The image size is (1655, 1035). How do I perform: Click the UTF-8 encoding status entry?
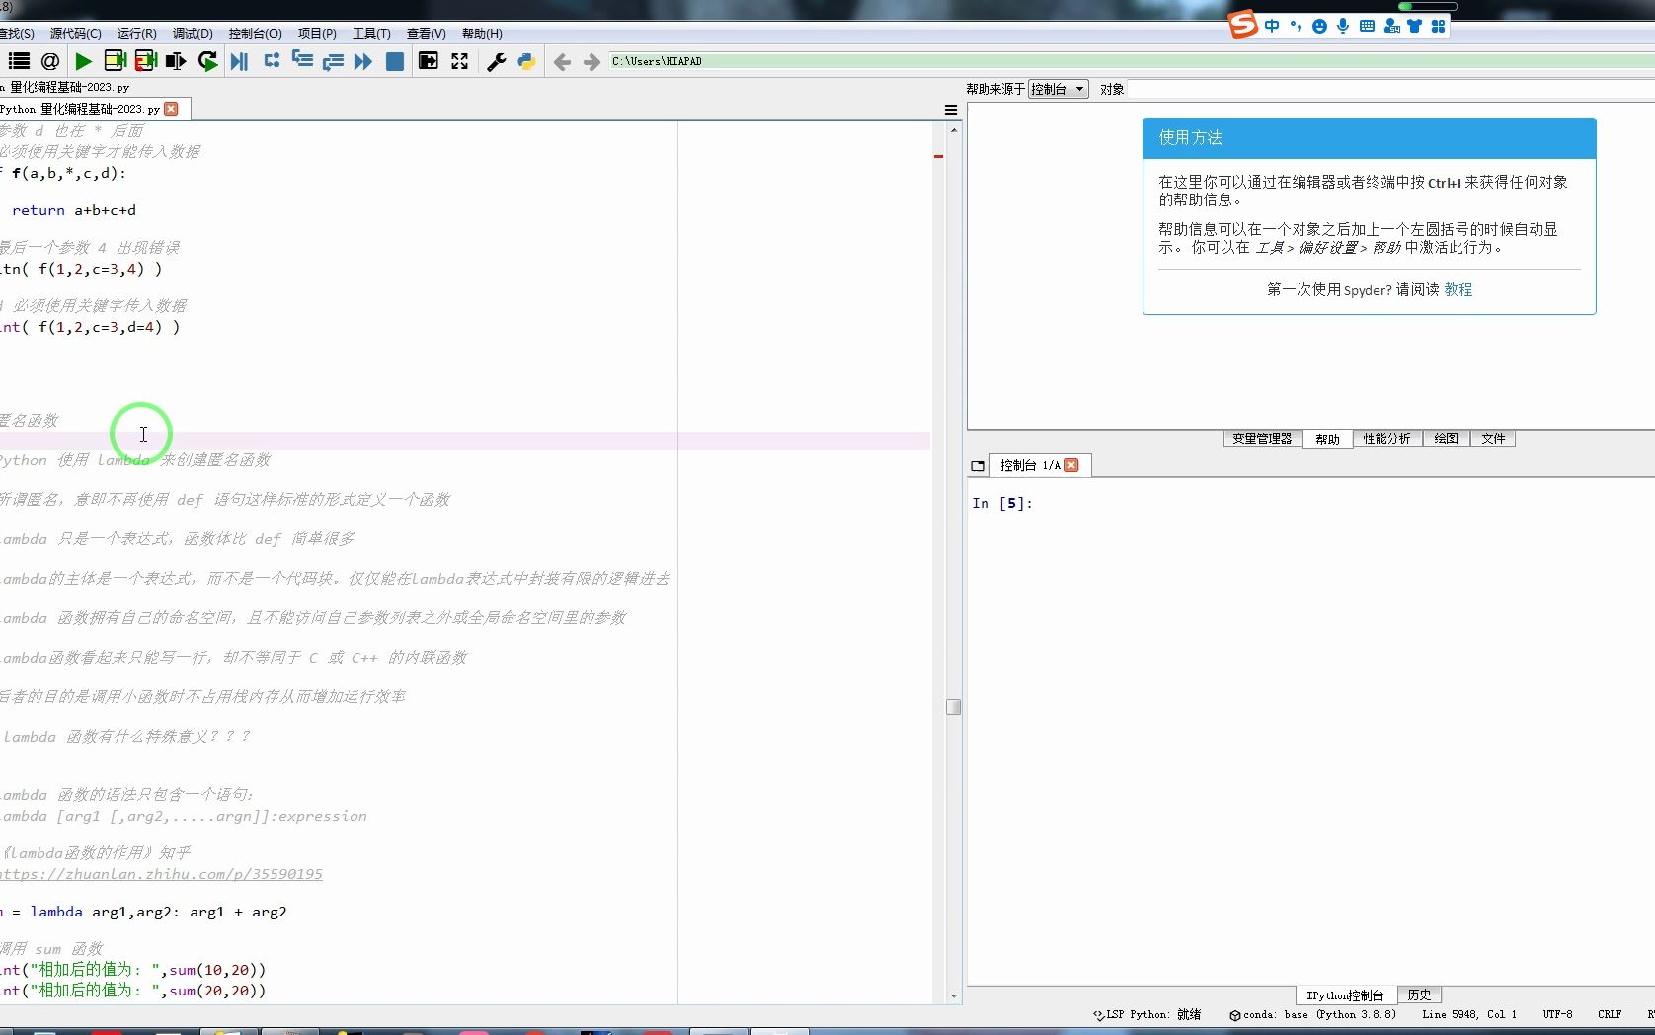click(x=1557, y=1014)
